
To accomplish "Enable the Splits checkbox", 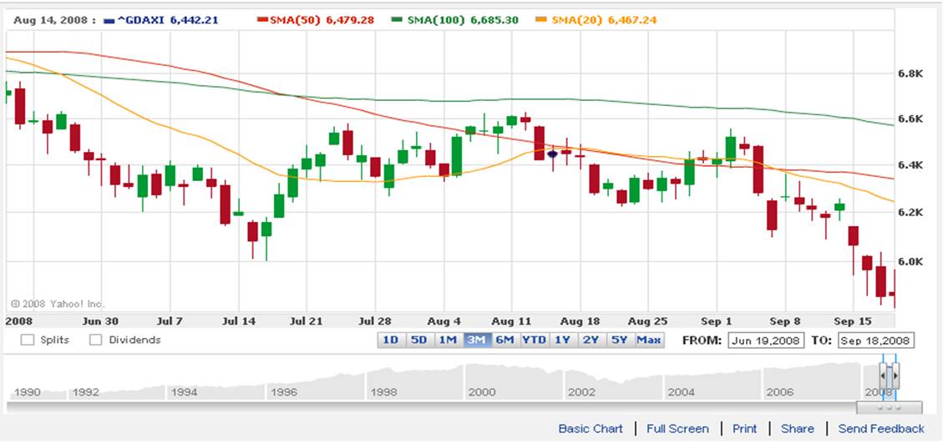I will click(x=28, y=340).
